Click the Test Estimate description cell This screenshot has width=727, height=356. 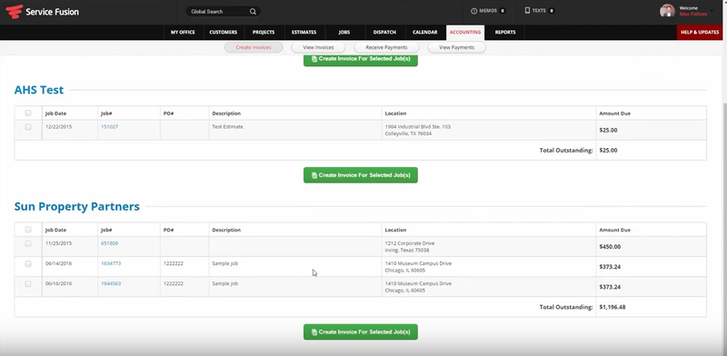tap(295, 130)
